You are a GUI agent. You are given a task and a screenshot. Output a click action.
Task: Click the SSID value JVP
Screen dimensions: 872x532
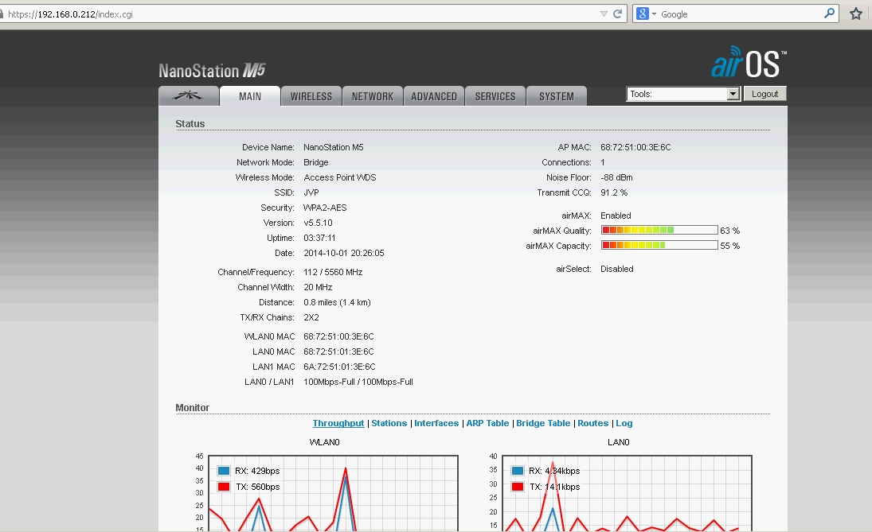point(311,192)
